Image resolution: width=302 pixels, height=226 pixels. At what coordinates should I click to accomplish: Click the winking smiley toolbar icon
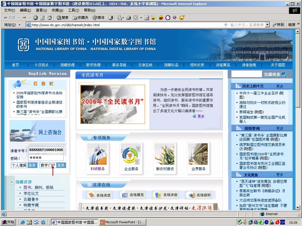coord(182,18)
